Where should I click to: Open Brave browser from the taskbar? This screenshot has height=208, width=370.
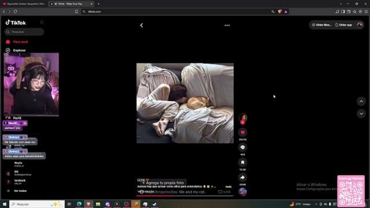pyautogui.click(x=88, y=204)
